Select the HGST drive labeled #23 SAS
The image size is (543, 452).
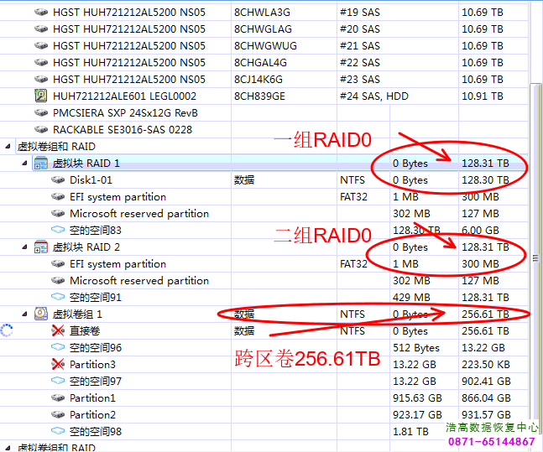128,80
